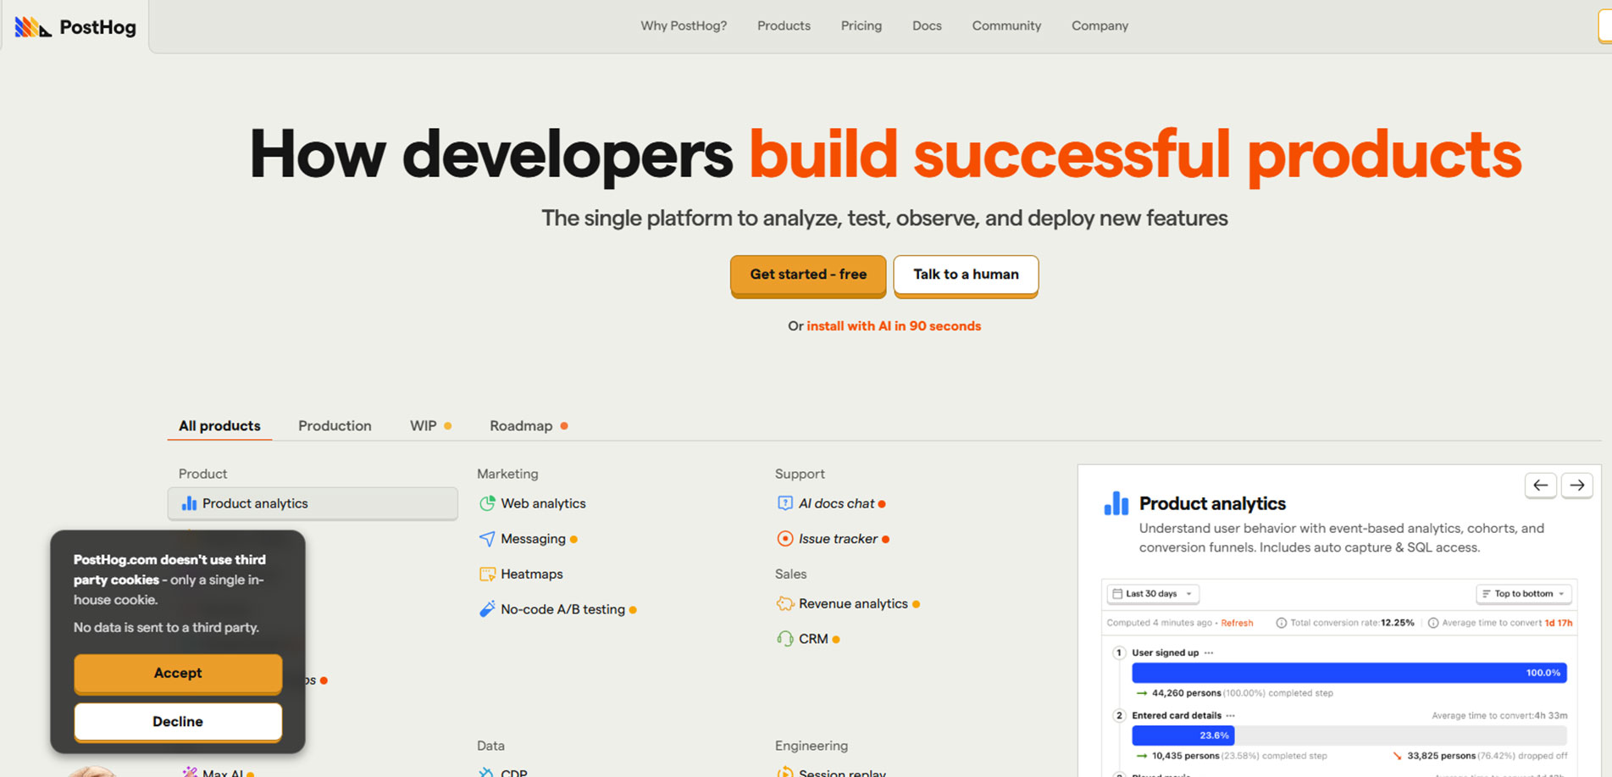Viewport: 1612px width, 777px height.
Task: Click info icon beside Total conversion rate
Action: point(1281,623)
